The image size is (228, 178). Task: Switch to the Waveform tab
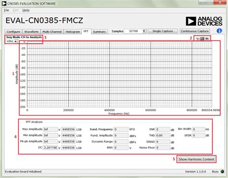31,32
